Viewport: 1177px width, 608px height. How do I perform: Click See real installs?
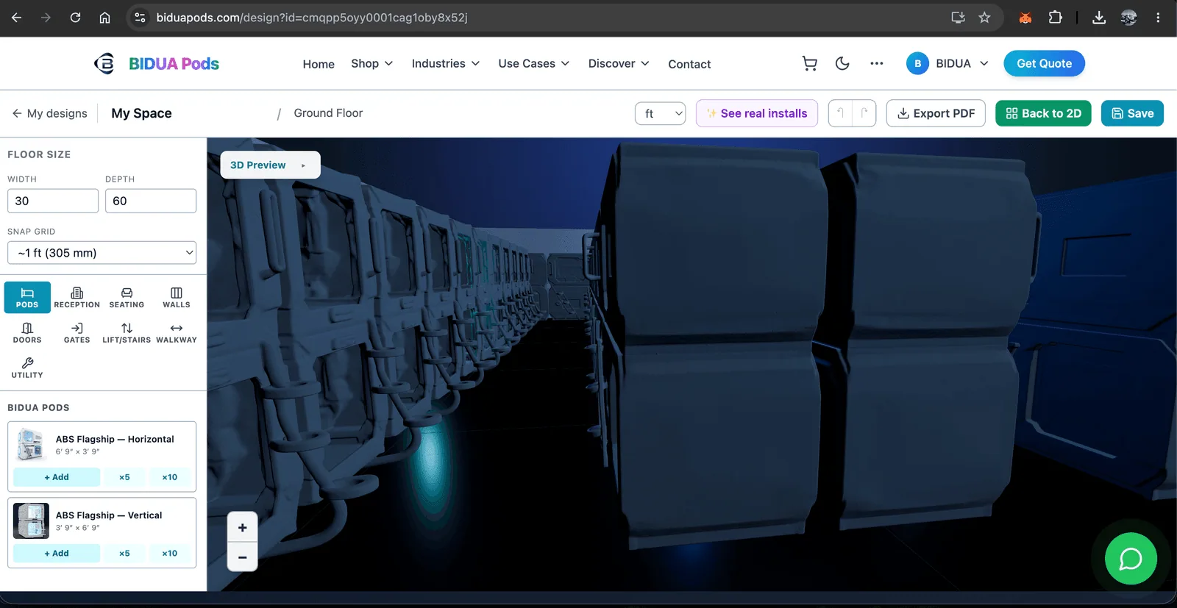pos(757,113)
